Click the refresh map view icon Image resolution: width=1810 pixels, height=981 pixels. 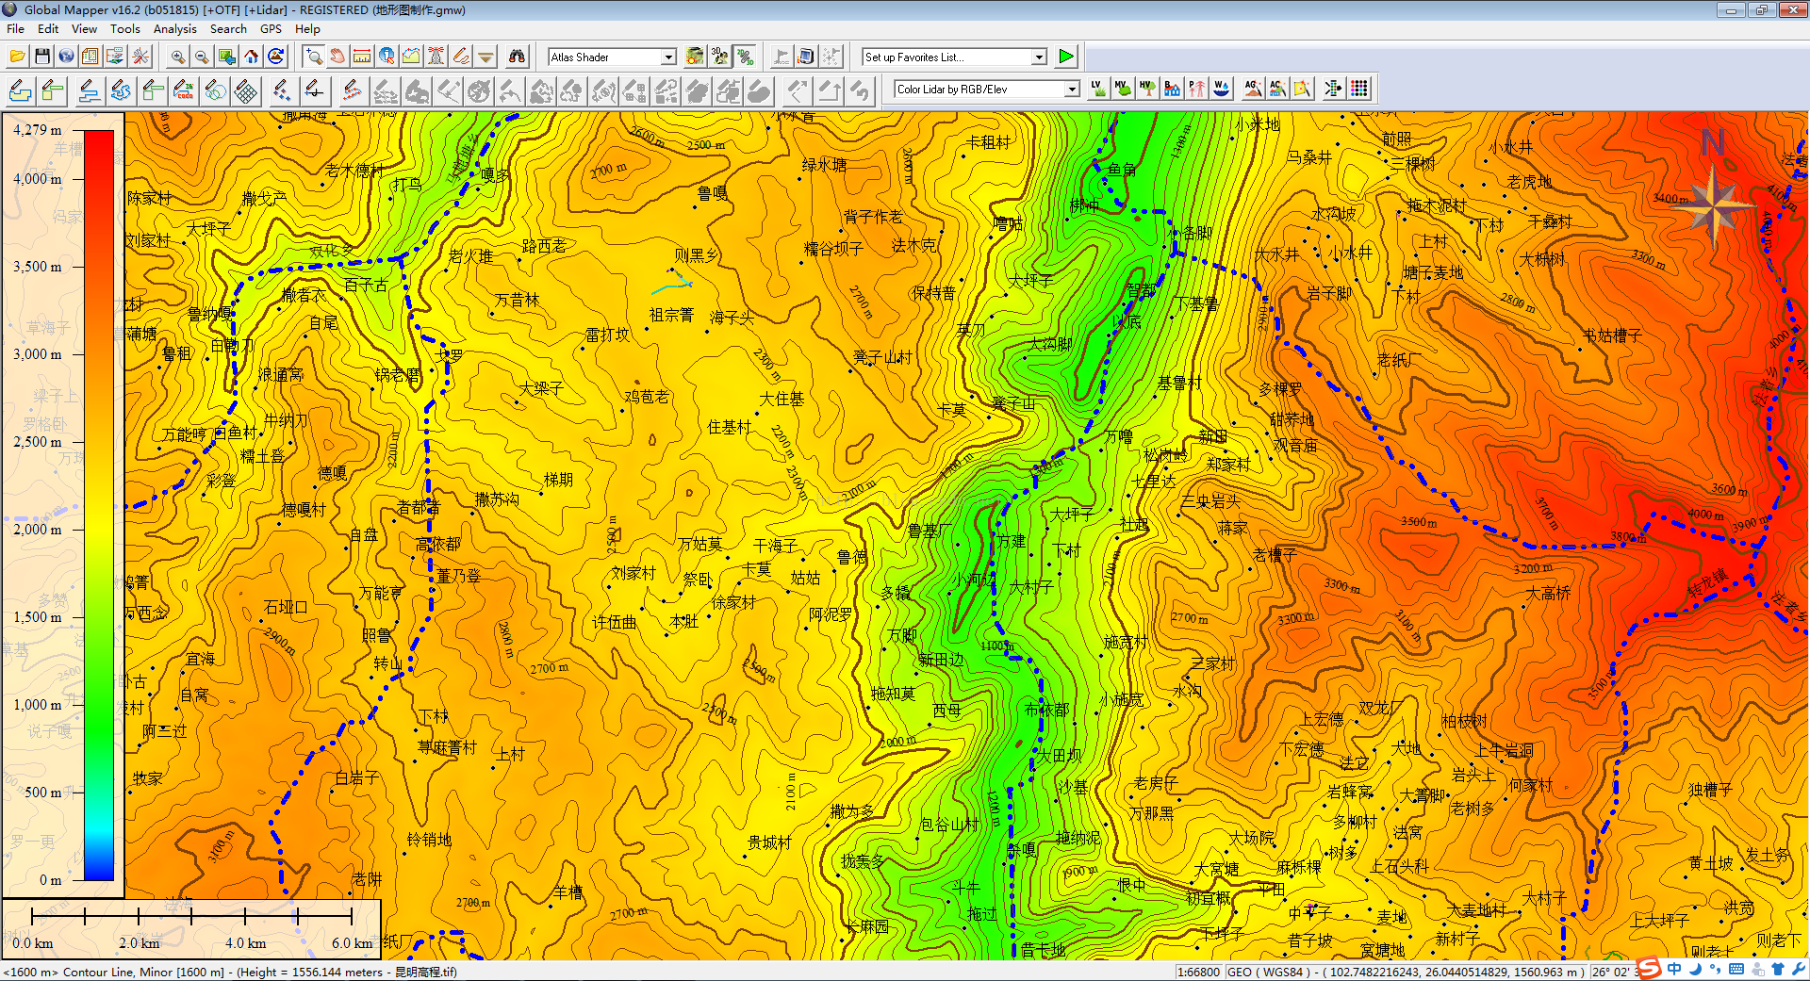275,57
